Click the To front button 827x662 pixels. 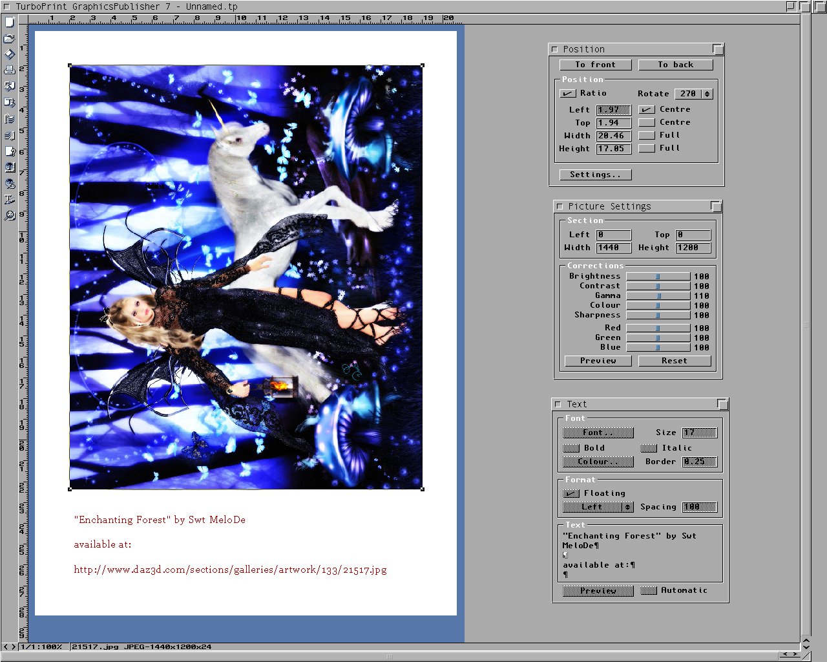596,65
